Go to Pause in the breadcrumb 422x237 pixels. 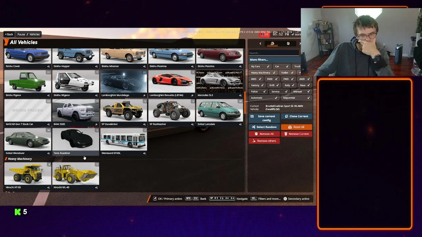pos(21,34)
